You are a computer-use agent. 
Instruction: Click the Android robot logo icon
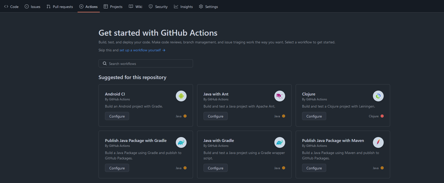click(x=181, y=96)
